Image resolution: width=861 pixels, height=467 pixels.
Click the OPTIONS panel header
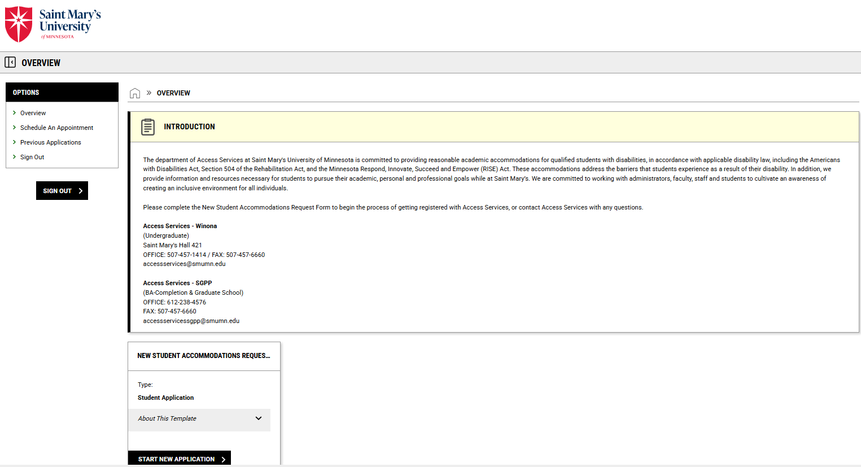click(x=62, y=92)
